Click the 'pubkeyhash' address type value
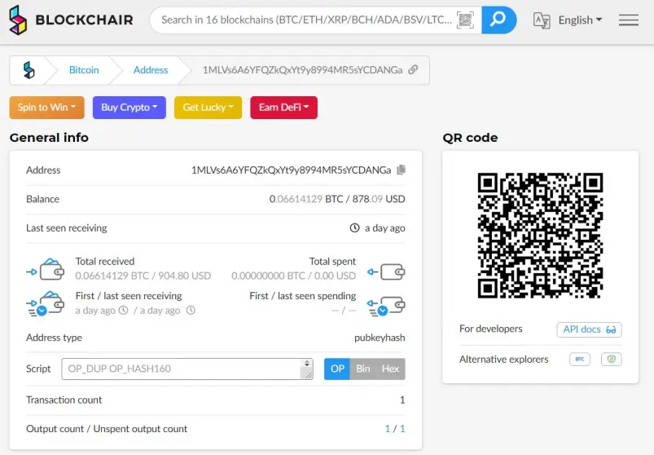This screenshot has height=455, width=654. click(x=380, y=338)
